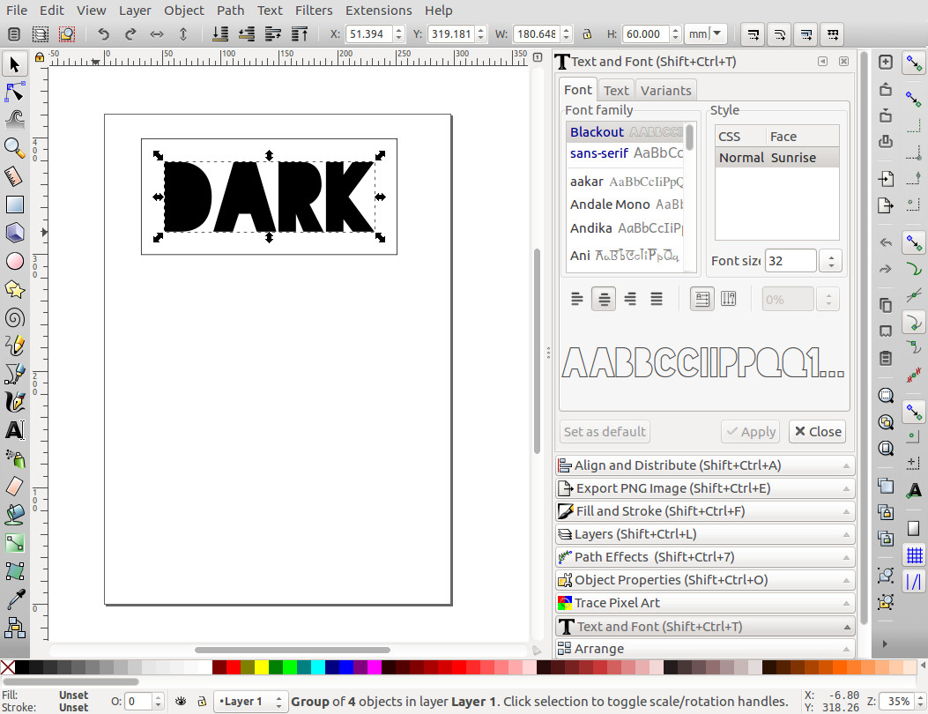The image size is (928, 714).
Task: Select the Tweak tool
Action: pyautogui.click(x=15, y=120)
